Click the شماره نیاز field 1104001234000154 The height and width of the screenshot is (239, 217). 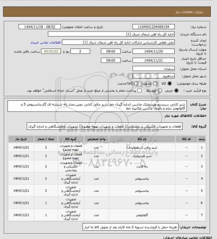(153, 27)
